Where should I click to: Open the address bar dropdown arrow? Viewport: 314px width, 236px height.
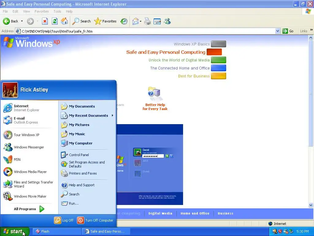[x=278, y=31]
